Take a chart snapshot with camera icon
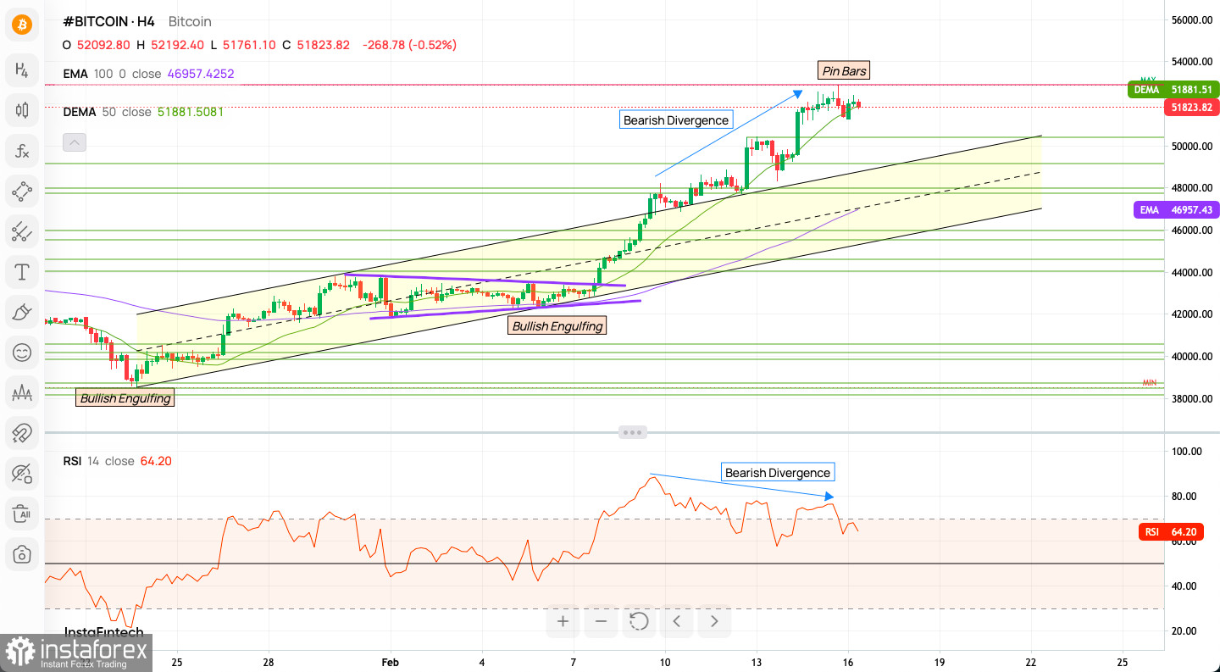The width and height of the screenshot is (1220, 672). click(x=22, y=555)
